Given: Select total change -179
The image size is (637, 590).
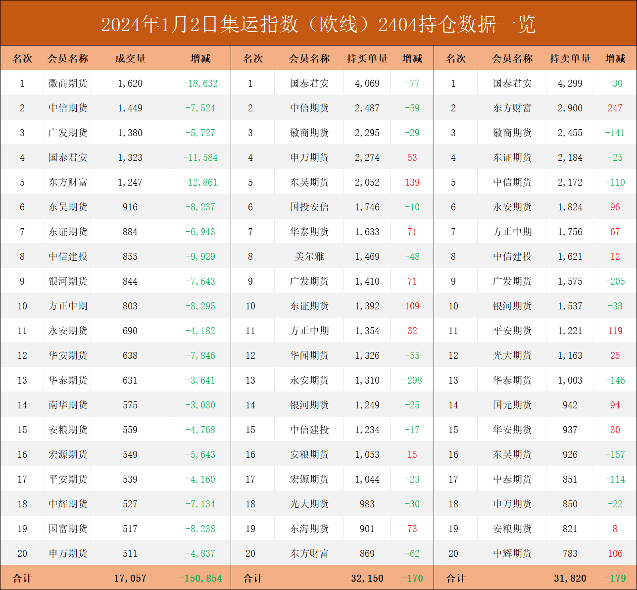Looking at the screenshot, I should click(x=615, y=578).
